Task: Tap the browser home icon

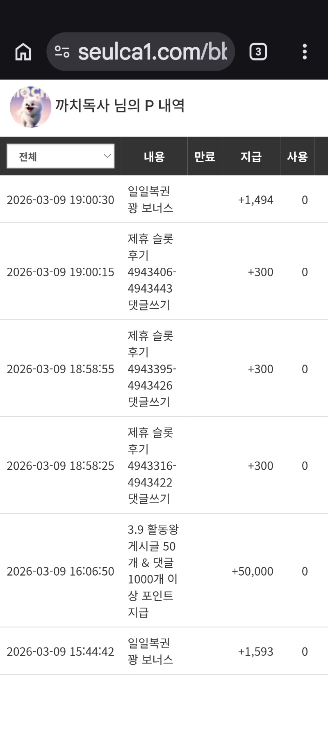Action: (23, 52)
